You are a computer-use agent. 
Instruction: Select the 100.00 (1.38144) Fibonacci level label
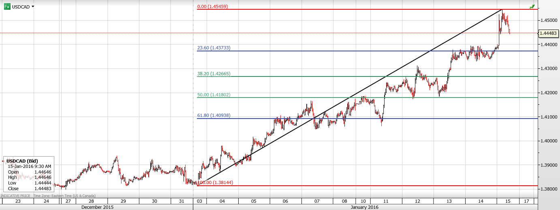[215, 183]
